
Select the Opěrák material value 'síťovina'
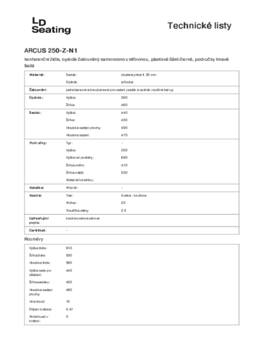pos(127,82)
